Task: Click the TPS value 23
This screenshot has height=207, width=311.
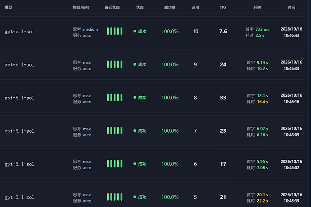Action: (223, 131)
